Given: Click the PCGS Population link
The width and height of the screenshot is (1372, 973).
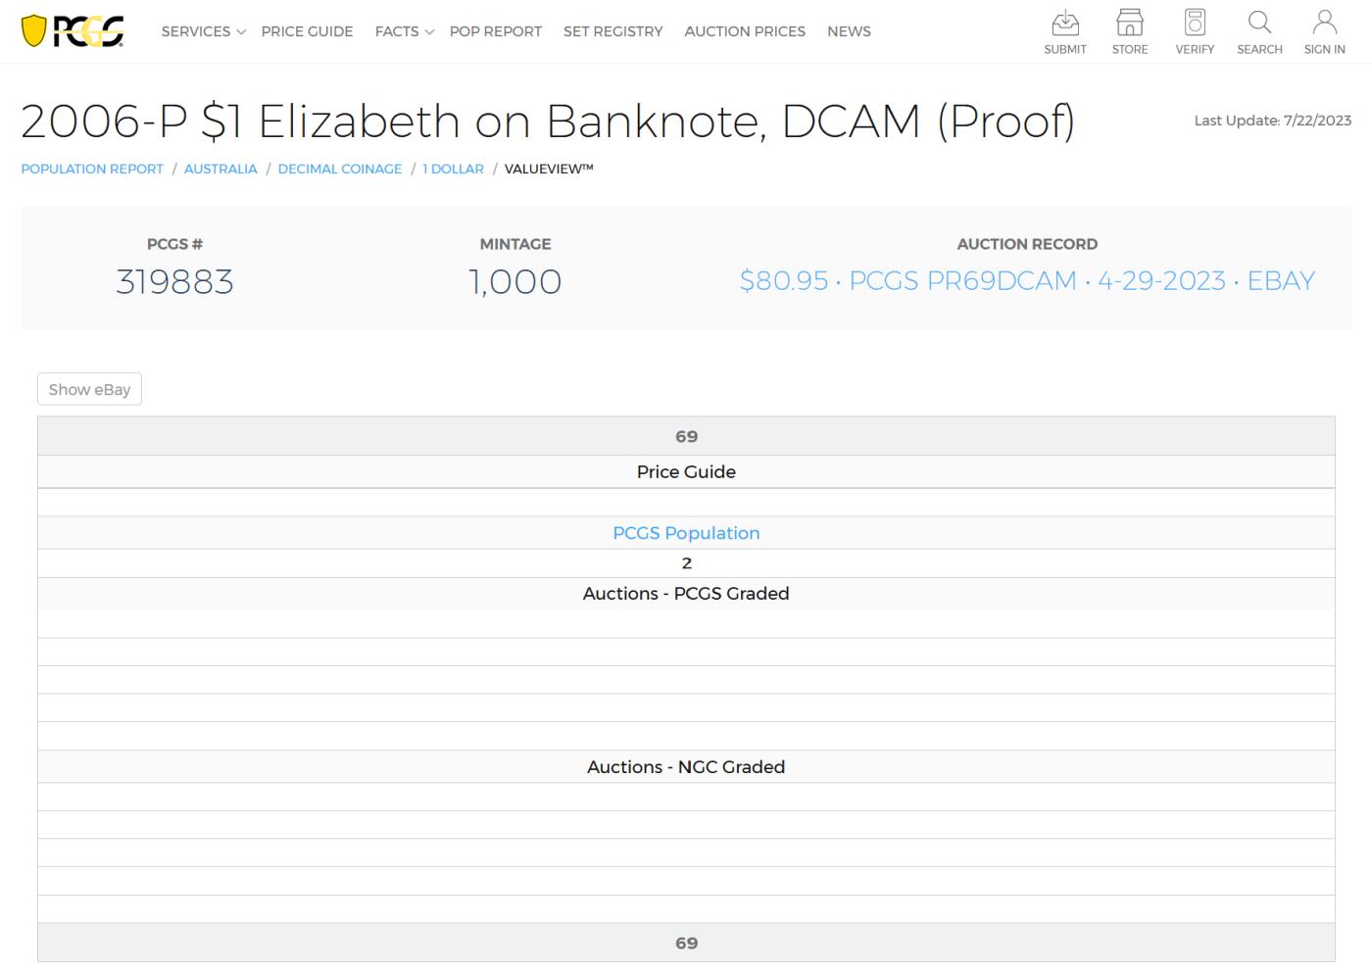Looking at the screenshot, I should [x=686, y=533].
